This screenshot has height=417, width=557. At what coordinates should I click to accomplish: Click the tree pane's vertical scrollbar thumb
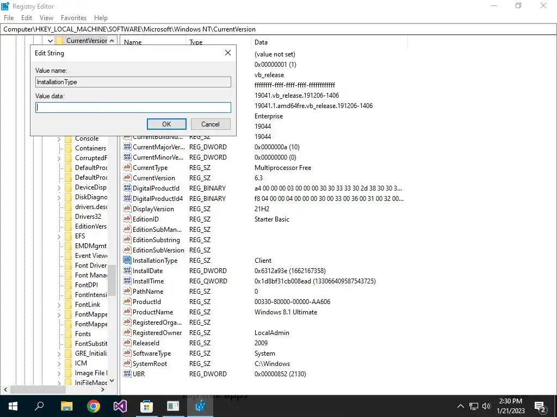[x=112, y=280]
